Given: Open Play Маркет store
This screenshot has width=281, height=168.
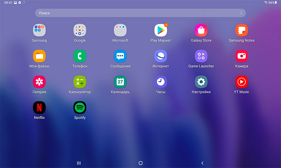Looking at the screenshot, I should 161,30.
